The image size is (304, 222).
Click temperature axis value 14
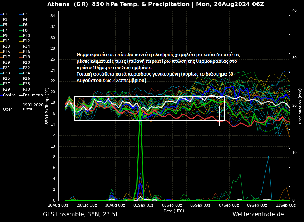click(x=53, y=124)
